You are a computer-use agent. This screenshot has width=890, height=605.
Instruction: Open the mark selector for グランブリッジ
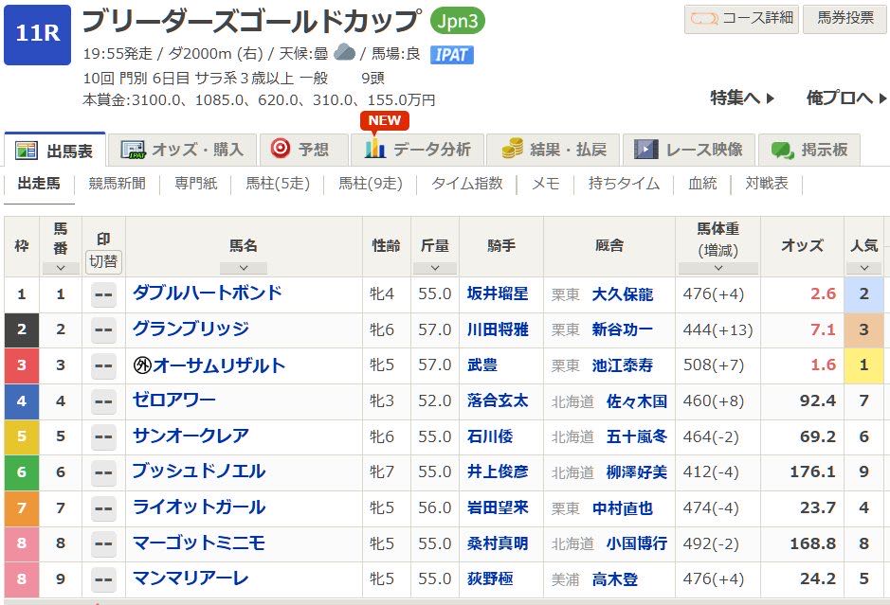click(x=103, y=330)
